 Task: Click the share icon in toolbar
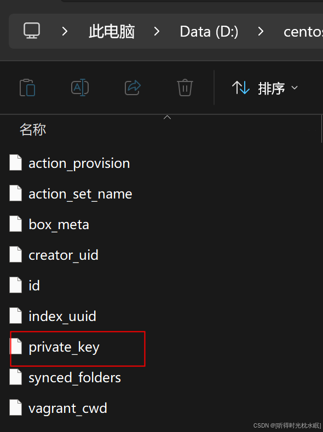(132, 87)
